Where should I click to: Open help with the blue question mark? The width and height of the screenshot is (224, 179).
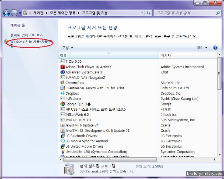coord(215,48)
